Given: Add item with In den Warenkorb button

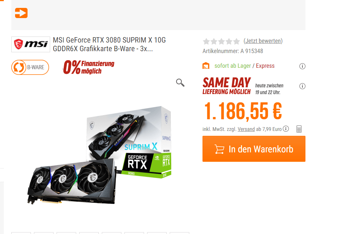Looking at the screenshot, I should pos(254,149).
